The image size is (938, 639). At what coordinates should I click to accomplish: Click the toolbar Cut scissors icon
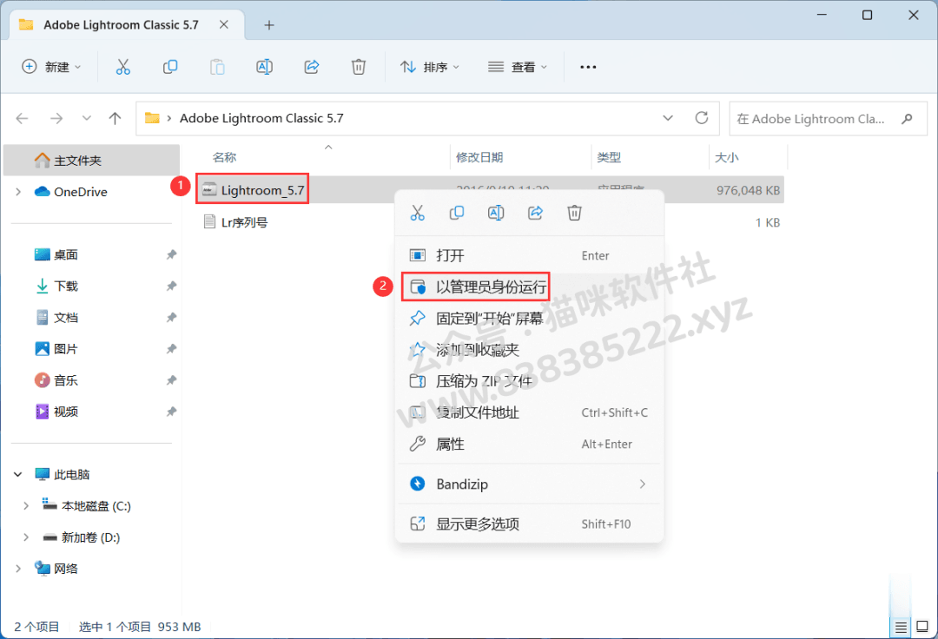(122, 67)
